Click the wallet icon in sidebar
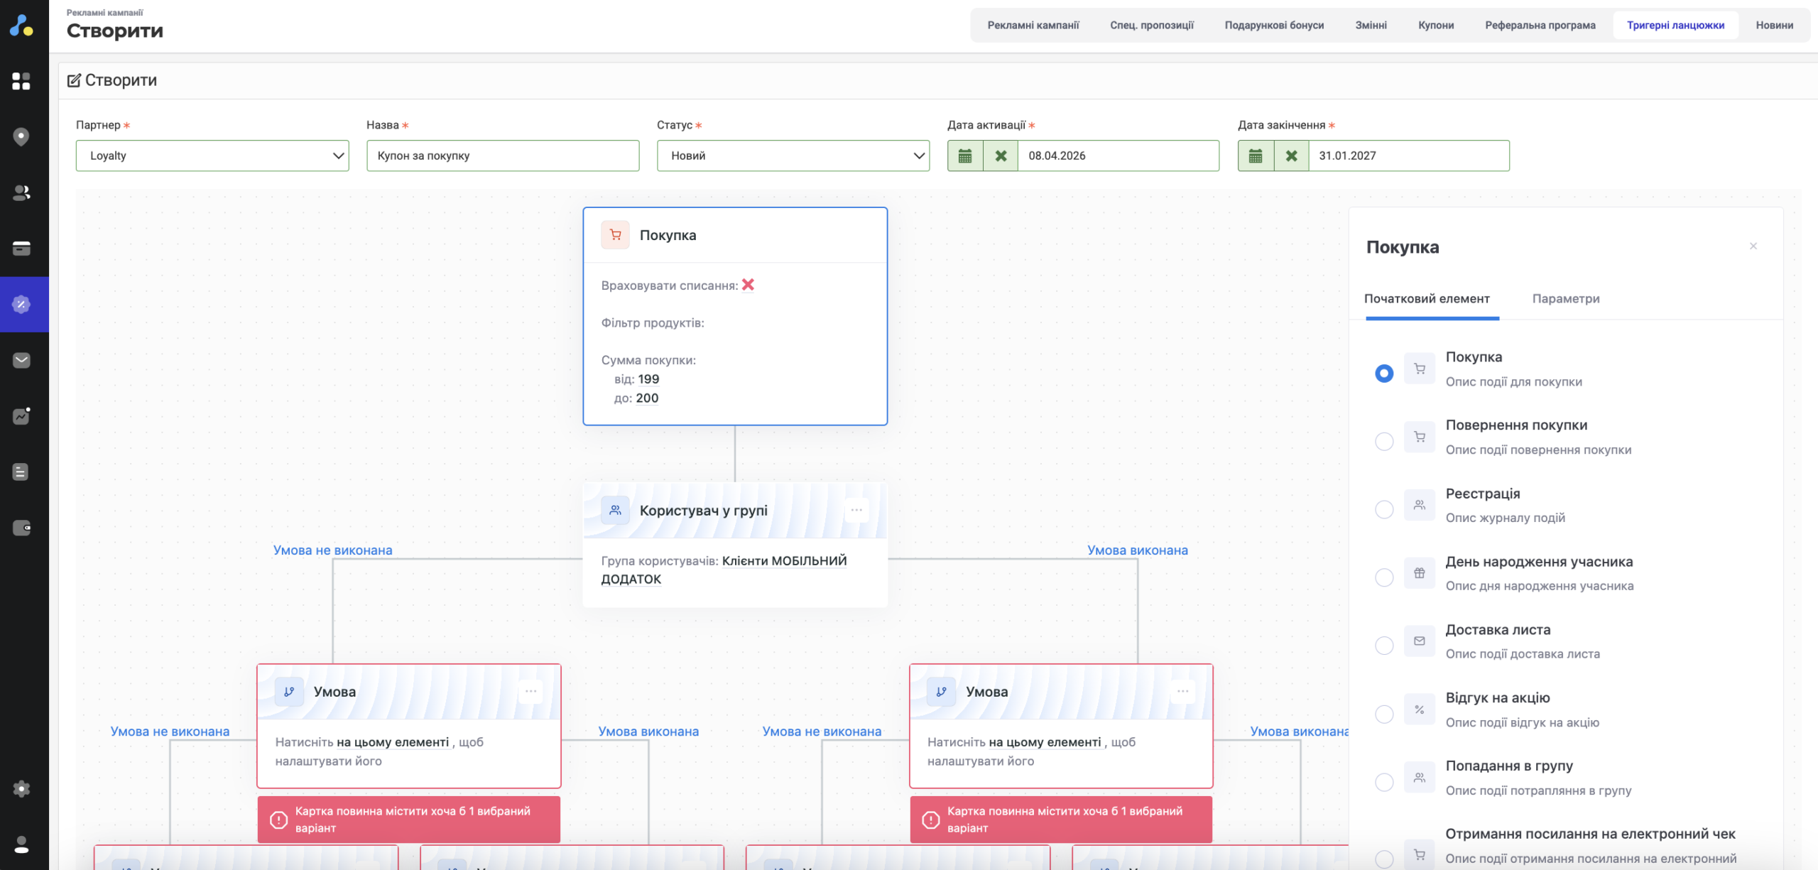This screenshot has width=1818, height=870. [21, 528]
